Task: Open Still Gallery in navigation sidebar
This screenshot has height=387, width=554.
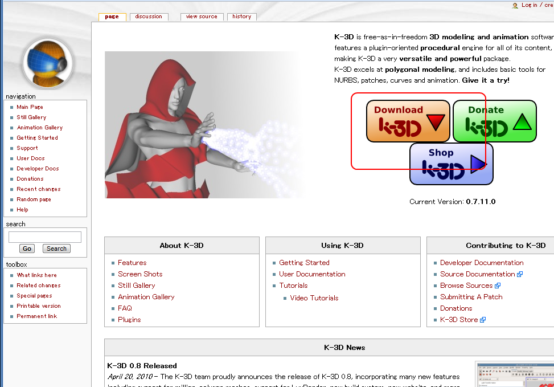Action: click(x=31, y=117)
